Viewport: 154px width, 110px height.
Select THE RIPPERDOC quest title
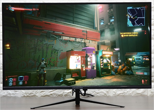pos(129,33)
